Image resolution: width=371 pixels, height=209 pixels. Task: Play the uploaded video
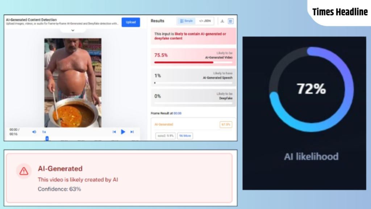123,132
